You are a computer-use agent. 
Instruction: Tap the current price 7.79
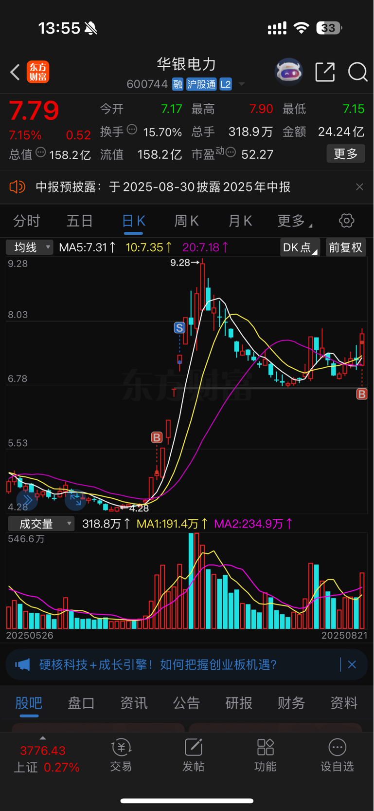(x=34, y=111)
